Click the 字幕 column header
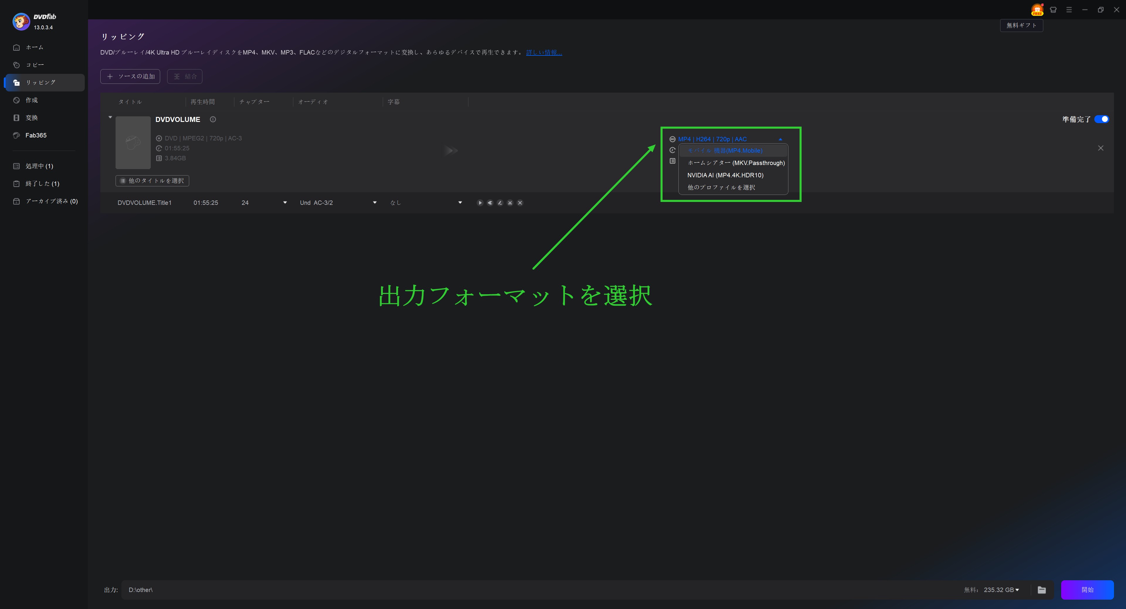The width and height of the screenshot is (1126, 609). click(393, 102)
